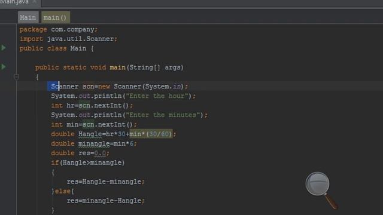Click 'hr=scn.nextInt()' statement
The height and width of the screenshot is (215, 383).
click(98, 106)
